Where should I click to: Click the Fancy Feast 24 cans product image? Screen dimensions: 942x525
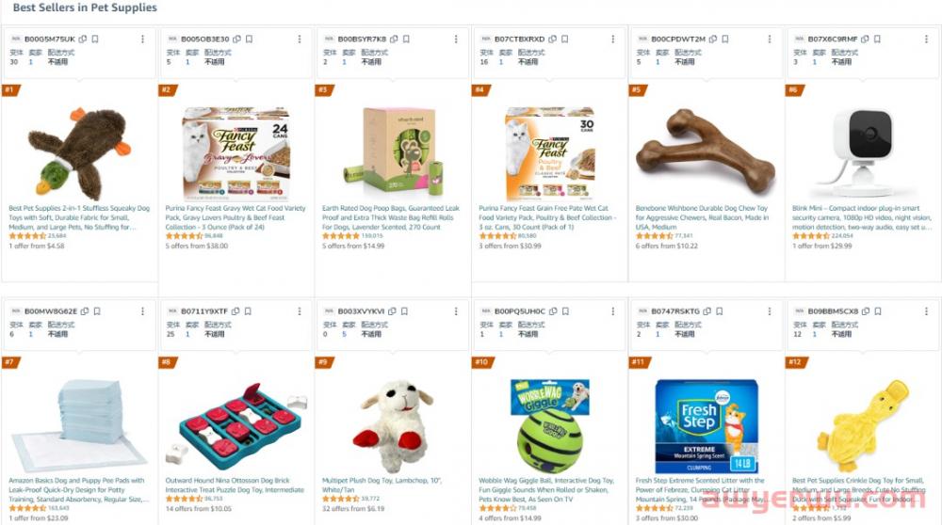point(236,153)
